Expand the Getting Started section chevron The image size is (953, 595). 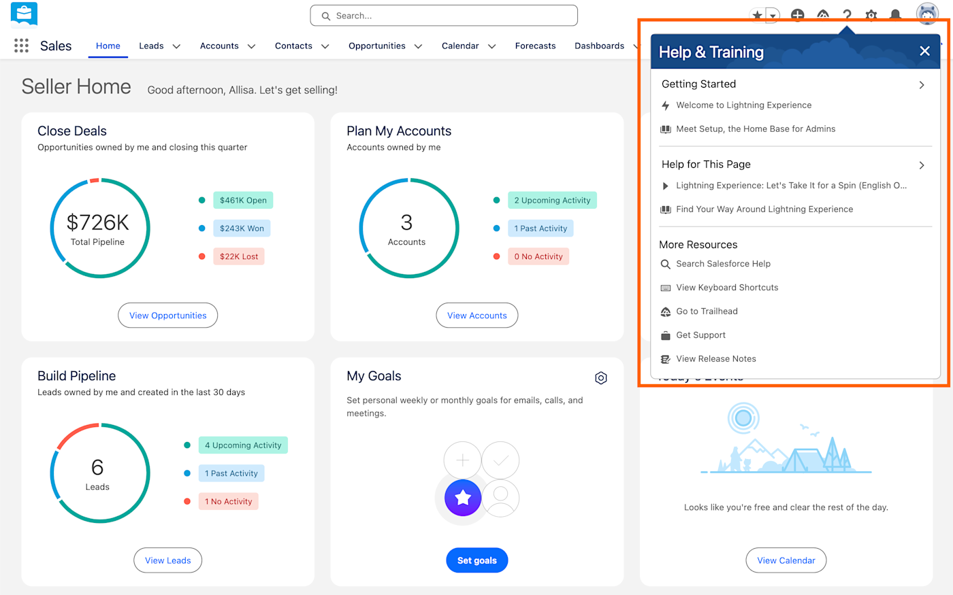coord(922,85)
